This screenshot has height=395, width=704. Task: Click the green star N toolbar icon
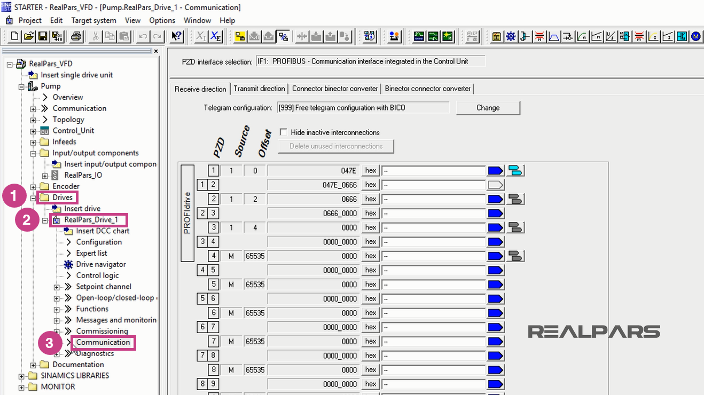[447, 36]
